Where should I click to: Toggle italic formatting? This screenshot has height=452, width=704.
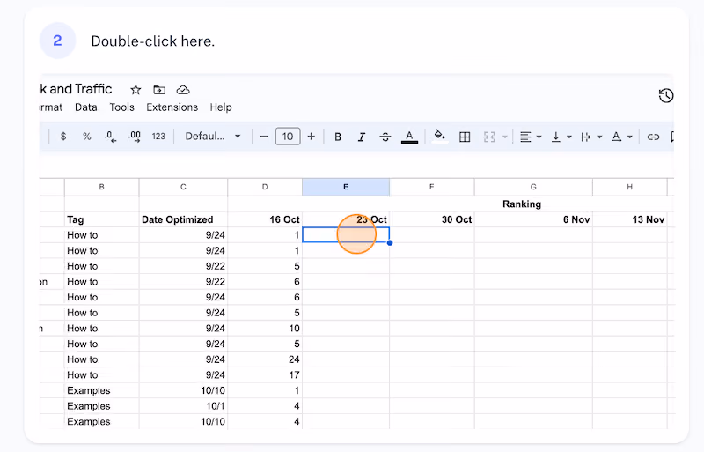[362, 137]
